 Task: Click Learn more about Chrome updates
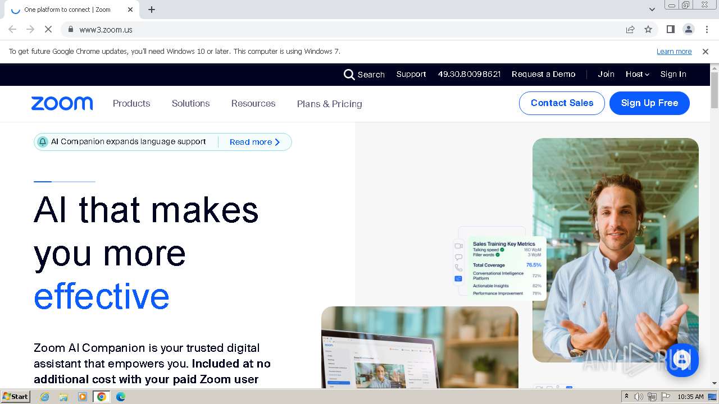click(x=674, y=52)
